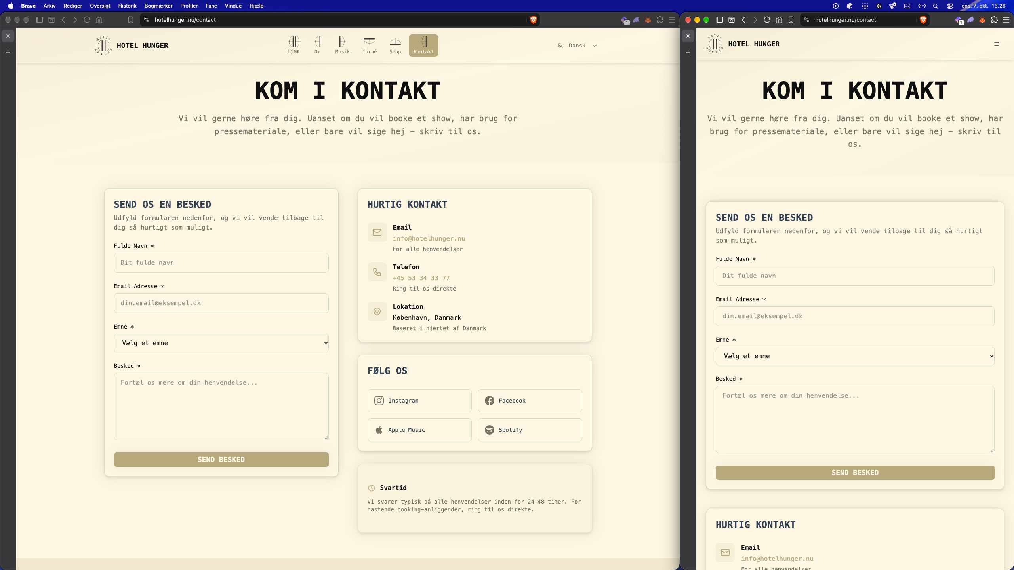Bookmark this page in left window toolbar
The image size is (1014, 570).
131,20
